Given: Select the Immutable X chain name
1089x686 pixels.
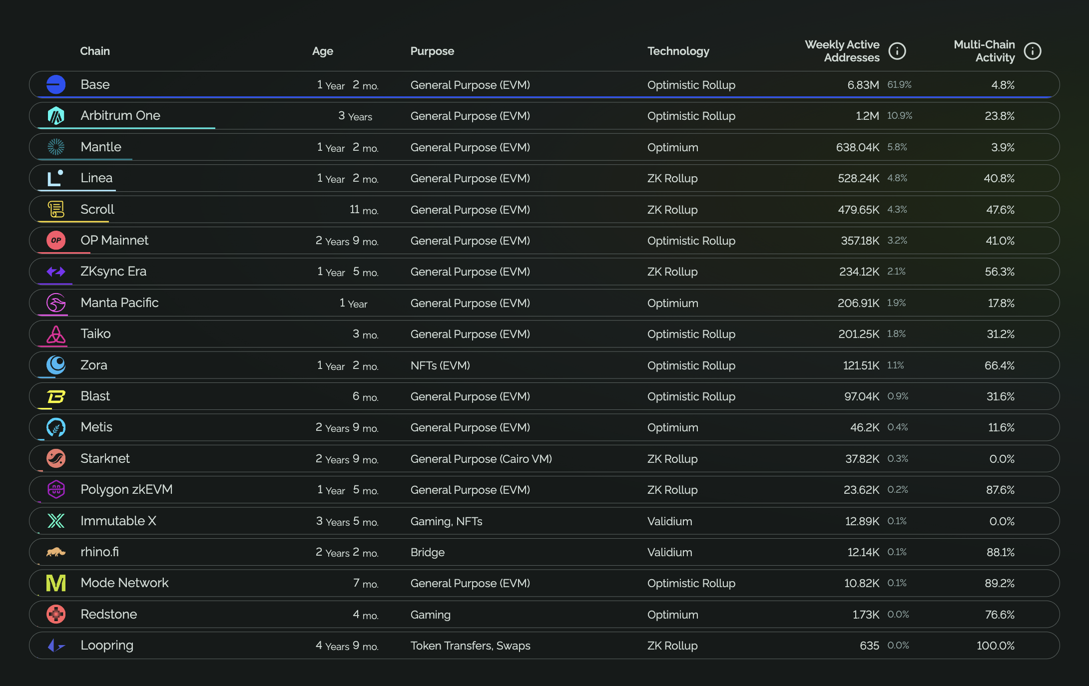Looking at the screenshot, I should pyautogui.click(x=118, y=521).
